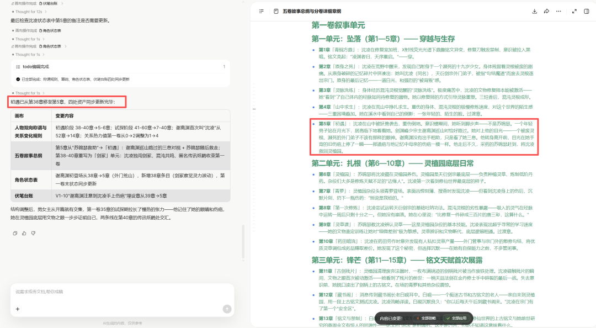The height and width of the screenshot is (328, 596).
Task: Select the 第12章「藏书阁」 bullet entry
Action: 424,301
